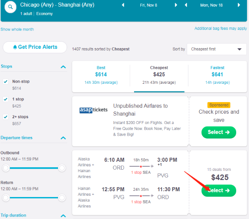Click Chicago (Any) - Shanghai (Any) route
Viewport: 249px width, 219px height.
click(x=57, y=5)
